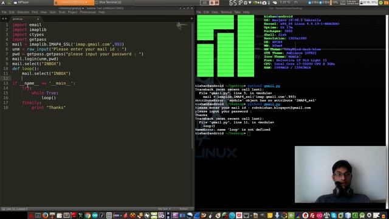Open Preferences menu in Sublime Text
Viewport: 389px width, 219px height.
pyautogui.click(x=88, y=12)
